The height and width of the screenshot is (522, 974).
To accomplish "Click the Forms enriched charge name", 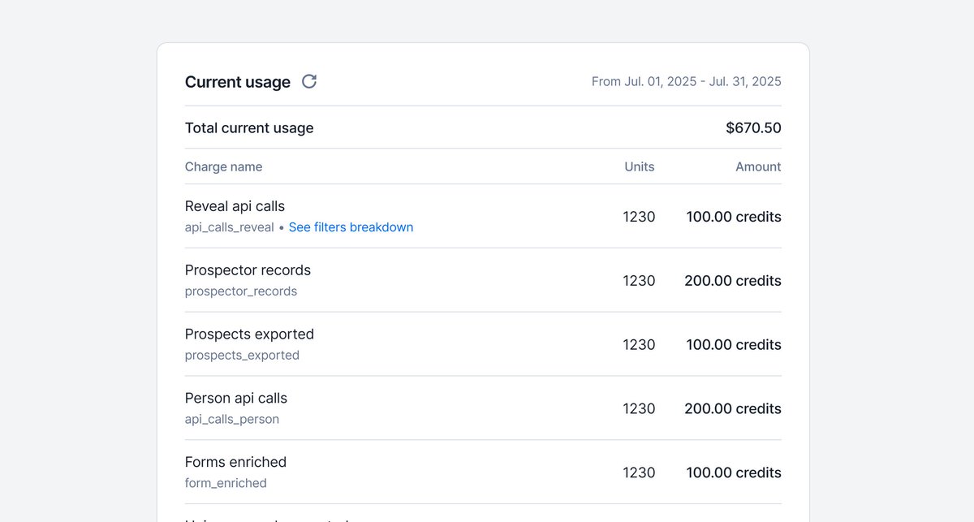I will pyautogui.click(x=235, y=462).
